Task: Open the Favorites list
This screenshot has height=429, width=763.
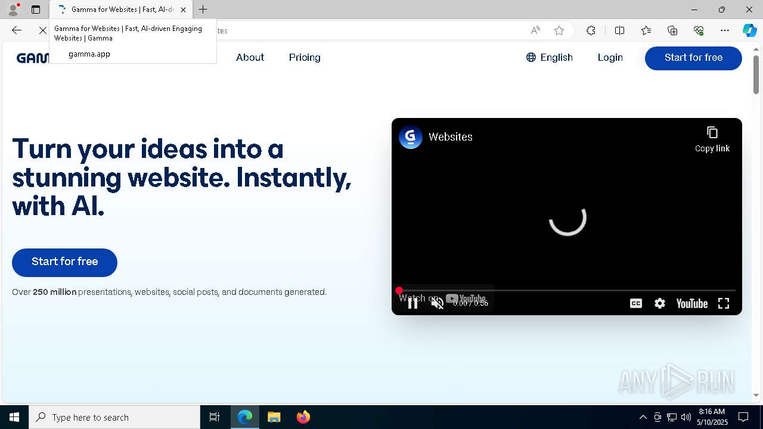Action: pyautogui.click(x=646, y=30)
